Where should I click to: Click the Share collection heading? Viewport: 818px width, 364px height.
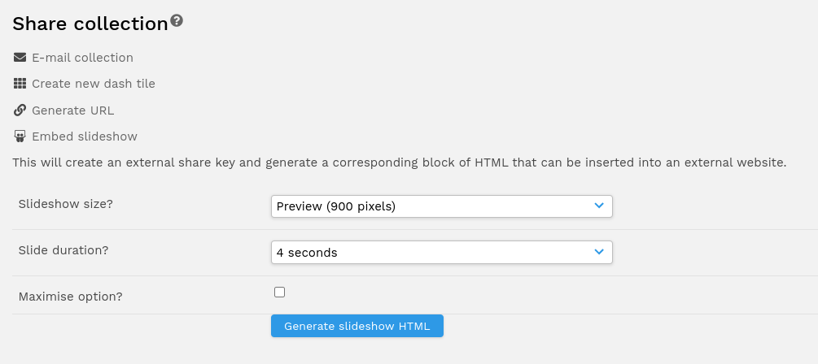90,24
